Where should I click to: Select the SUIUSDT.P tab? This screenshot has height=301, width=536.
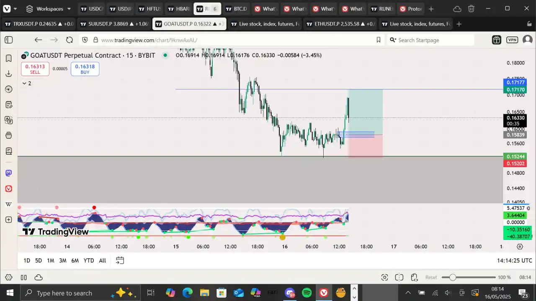click(x=114, y=24)
